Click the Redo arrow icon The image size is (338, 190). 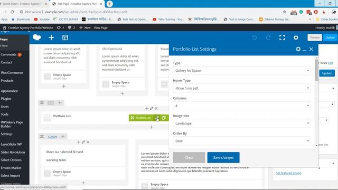pyautogui.click(x=268, y=37)
